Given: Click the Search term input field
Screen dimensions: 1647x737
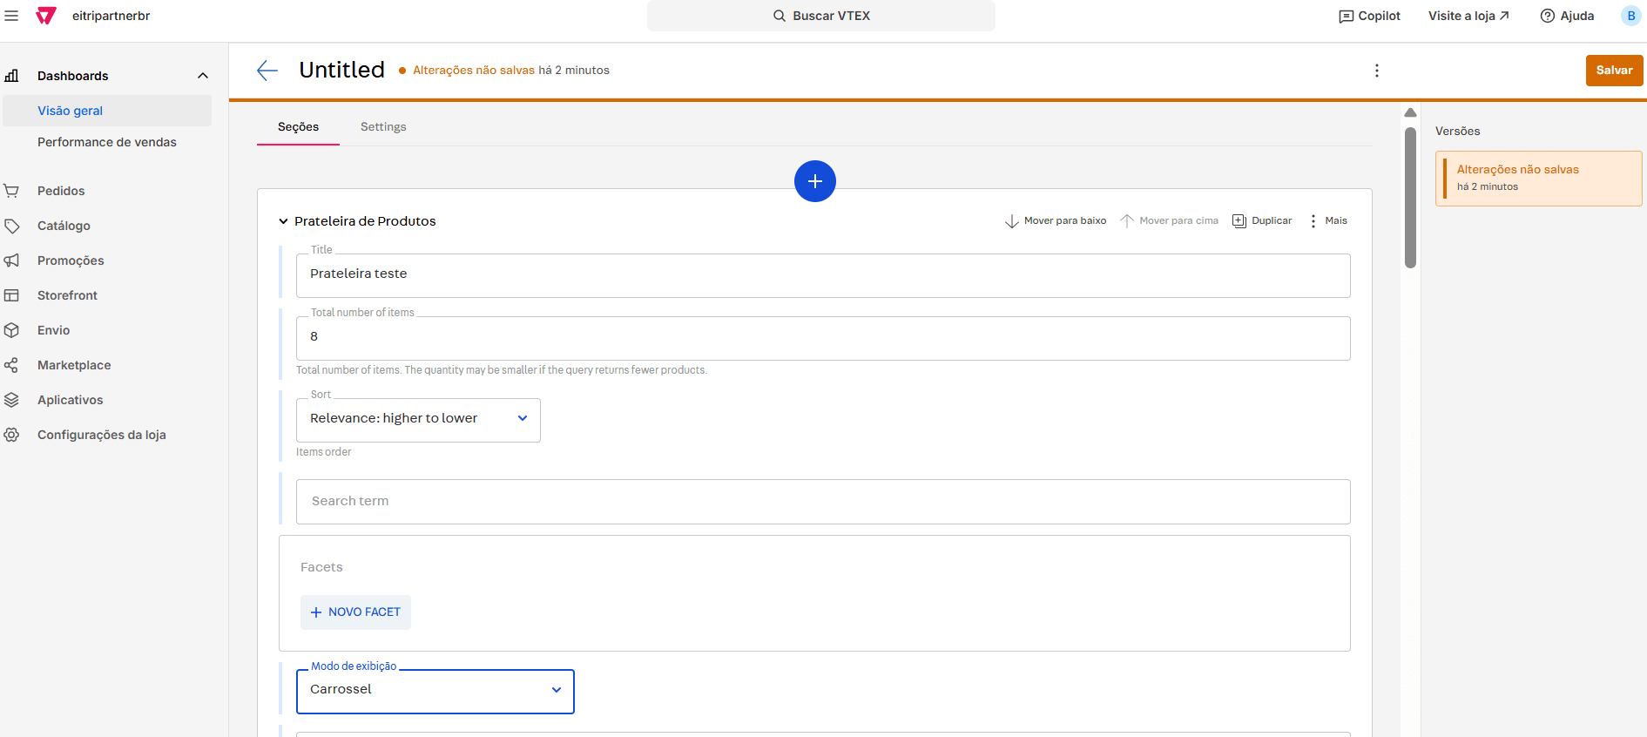Looking at the screenshot, I should coord(822,502).
